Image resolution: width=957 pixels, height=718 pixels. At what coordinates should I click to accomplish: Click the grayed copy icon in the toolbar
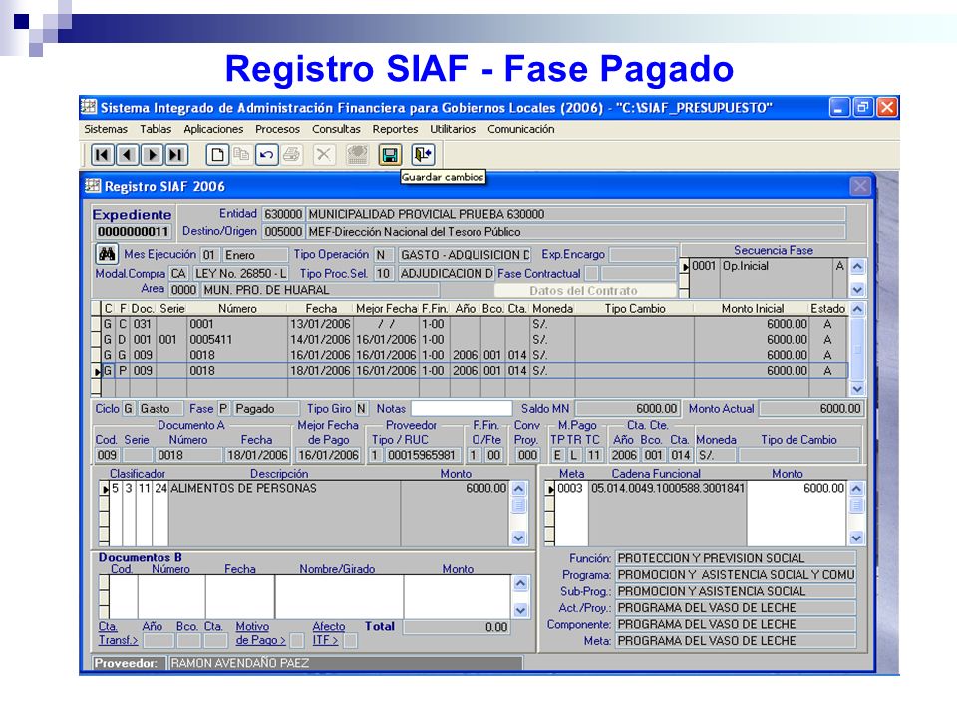241,155
